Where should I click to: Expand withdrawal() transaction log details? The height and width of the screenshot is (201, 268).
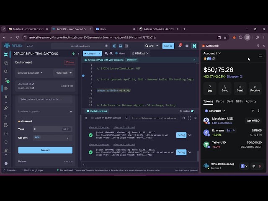(x=190, y=152)
